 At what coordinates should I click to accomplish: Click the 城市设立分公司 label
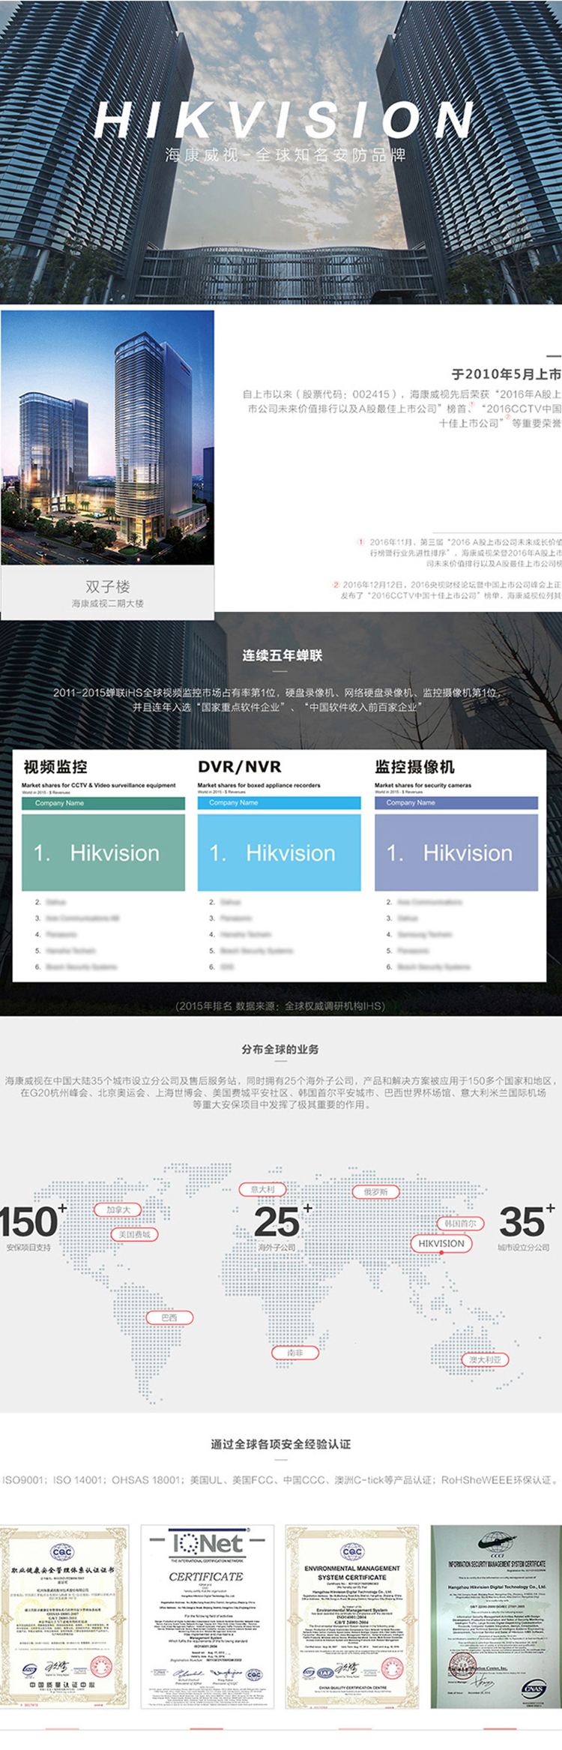point(524,1248)
